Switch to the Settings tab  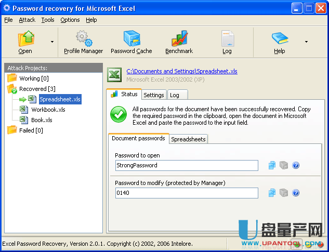[154, 95]
